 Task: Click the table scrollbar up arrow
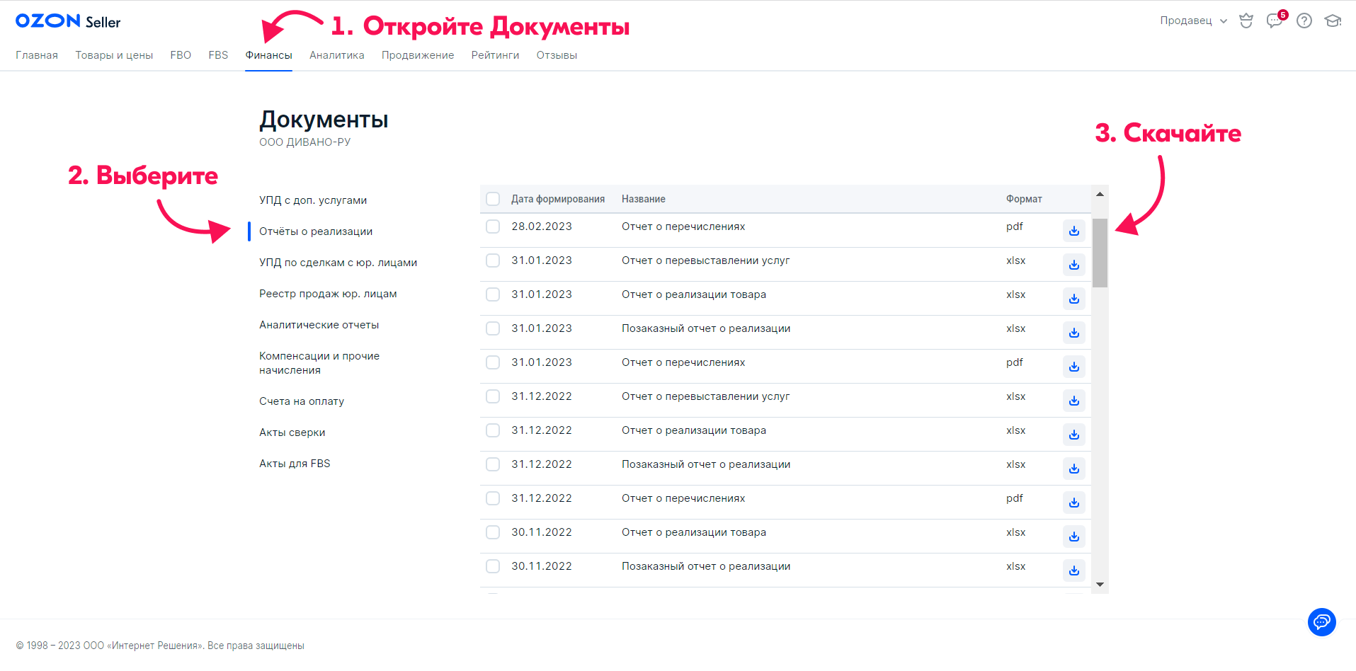coord(1100,194)
